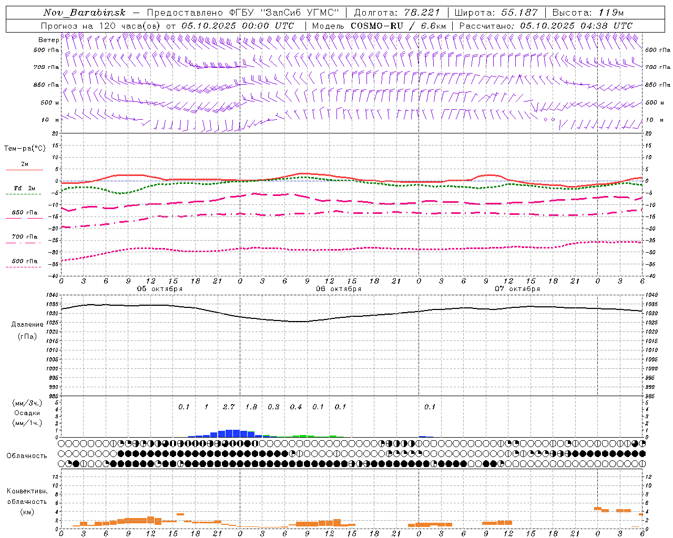The height and width of the screenshot is (538, 673).
Task: Click the Nov_Barabinsk station title
Action: coord(84,13)
